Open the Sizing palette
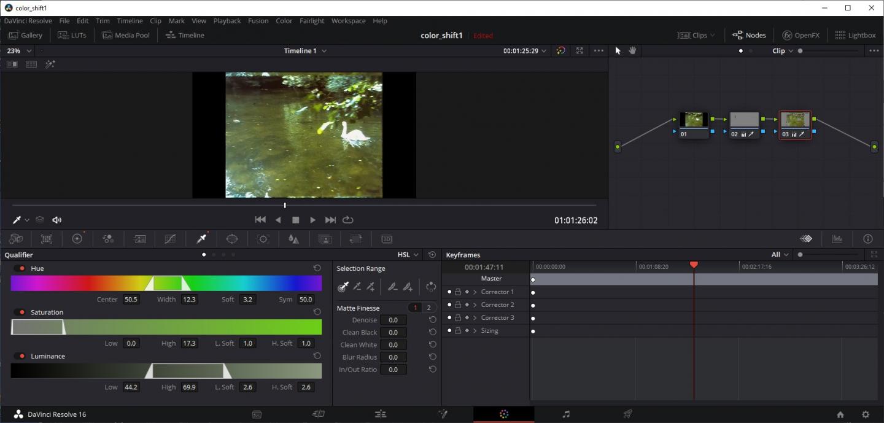The height and width of the screenshot is (423, 884). pyautogui.click(x=356, y=239)
